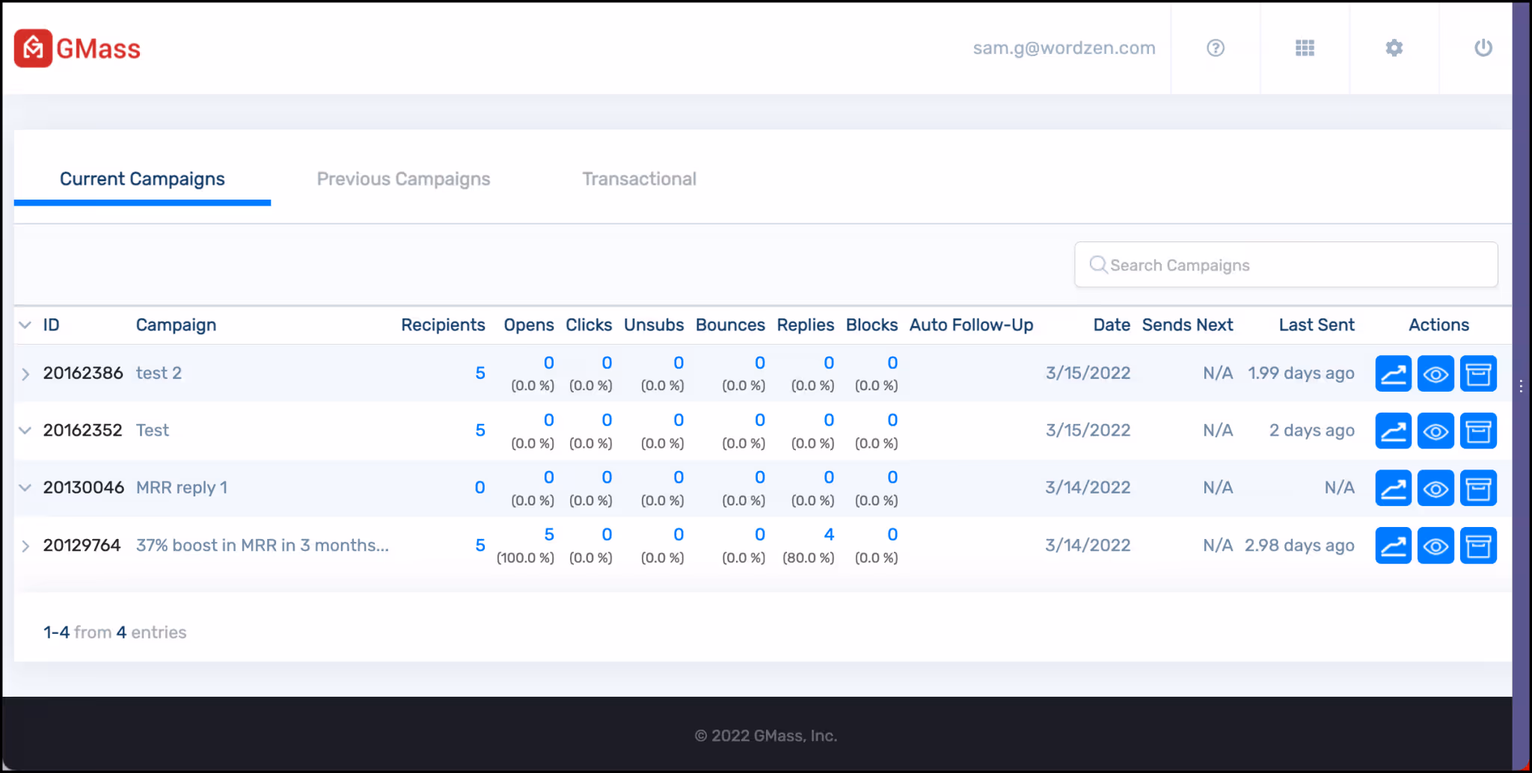Expand details for campaign 20129764

[25, 546]
